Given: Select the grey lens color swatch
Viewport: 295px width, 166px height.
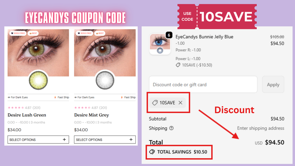Looking at the screenshot, I should (105, 80).
